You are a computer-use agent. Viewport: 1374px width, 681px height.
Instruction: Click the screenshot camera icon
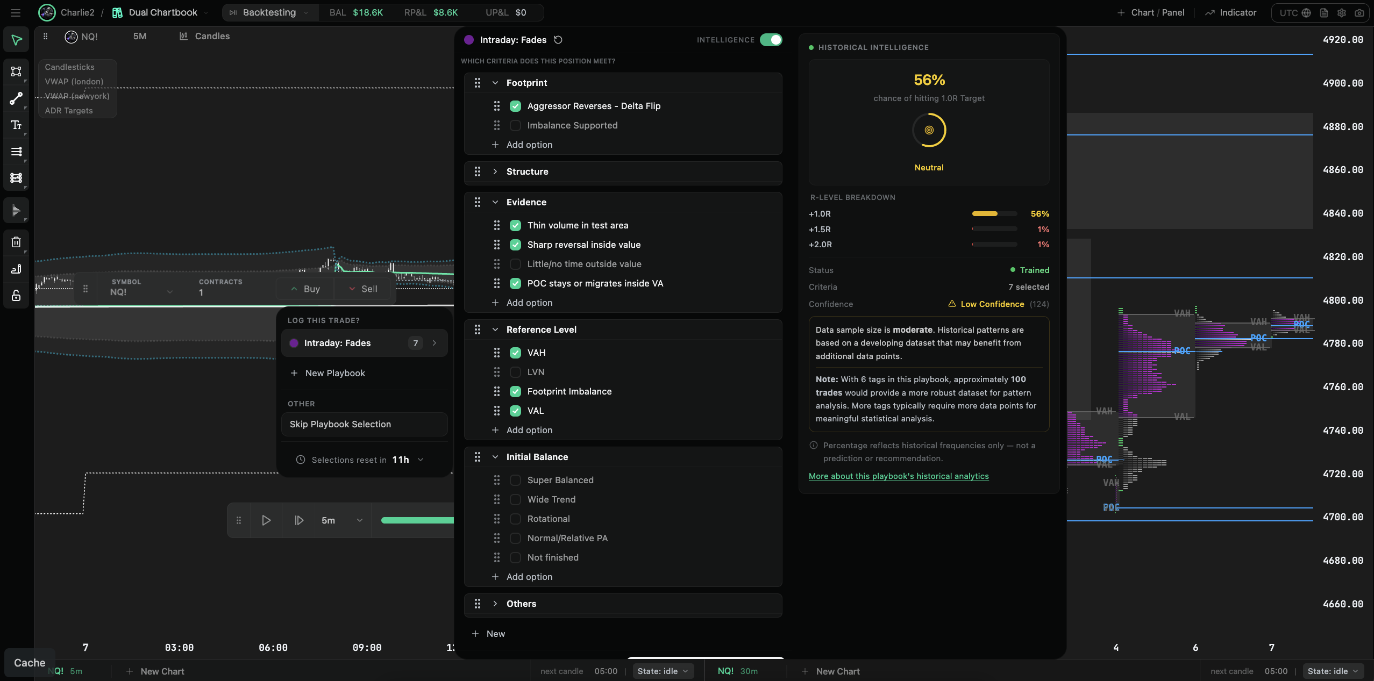[1360, 12]
